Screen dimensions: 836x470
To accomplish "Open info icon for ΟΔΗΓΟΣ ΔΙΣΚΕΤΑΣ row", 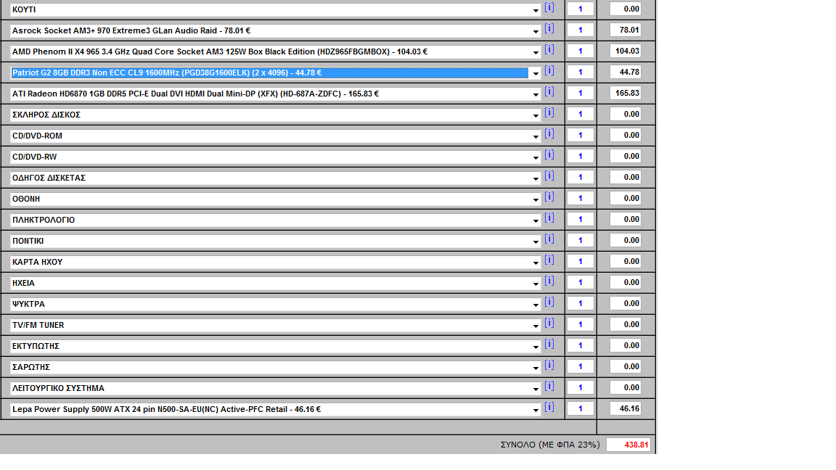I will 549,176.
